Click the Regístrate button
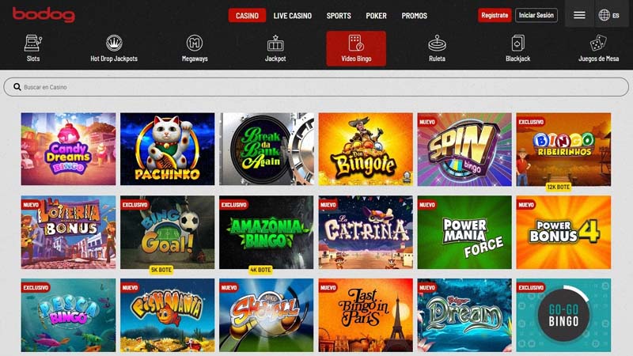The image size is (633, 356). tap(495, 15)
